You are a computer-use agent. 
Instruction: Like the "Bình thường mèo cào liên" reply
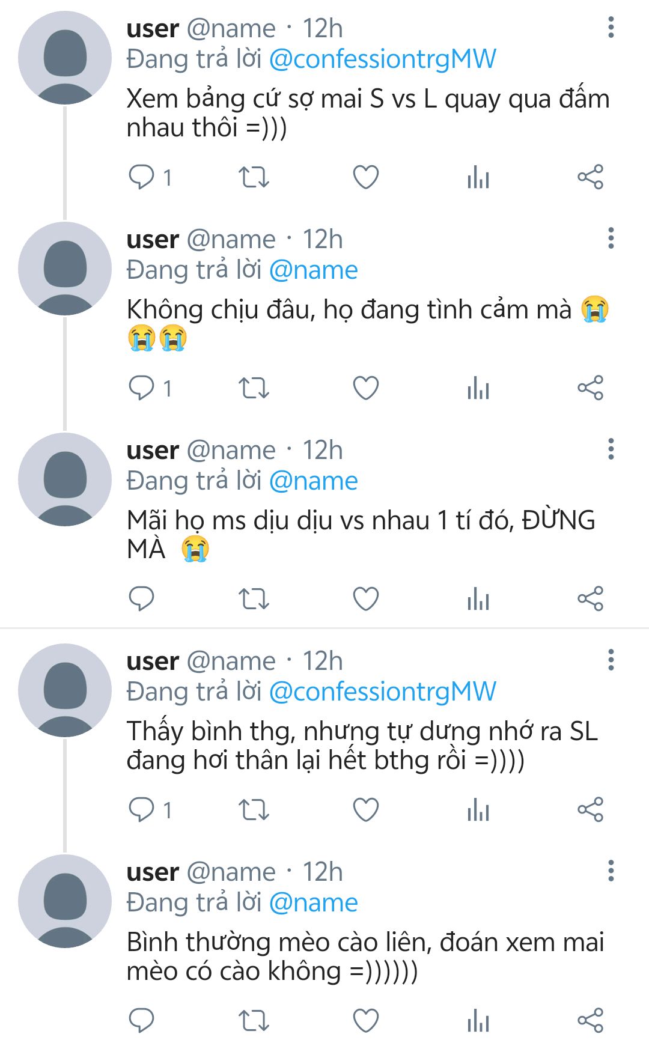tap(365, 1020)
